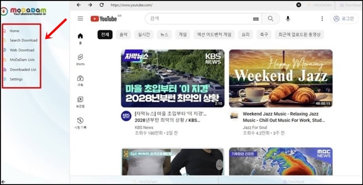Viewport: 363px width, 185px height.
Task: Open Shorts in the YouTube mini sidebar
Action: tap(80, 60)
